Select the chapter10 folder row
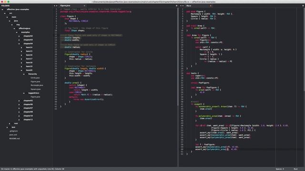 tap(28, 116)
